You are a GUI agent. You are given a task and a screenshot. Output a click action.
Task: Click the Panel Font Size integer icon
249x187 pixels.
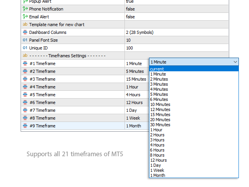(25, 40)
